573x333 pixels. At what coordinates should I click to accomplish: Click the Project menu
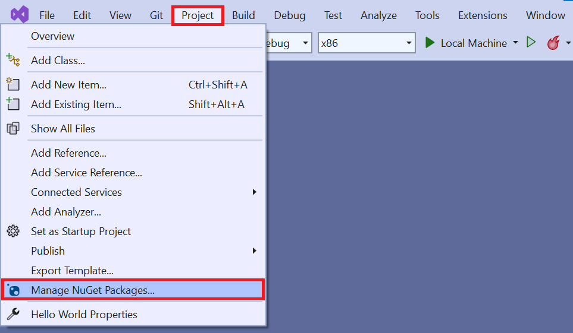click(198, 15)
